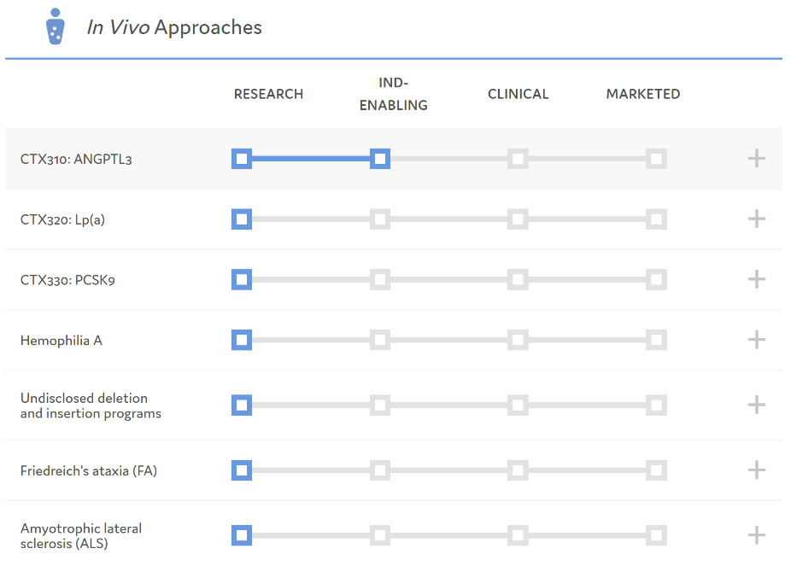Viewport: 791px width, 566px height.
Task: Expand the Amyotrophic lateral sclerosis row
Action: [x=756, y=535]
